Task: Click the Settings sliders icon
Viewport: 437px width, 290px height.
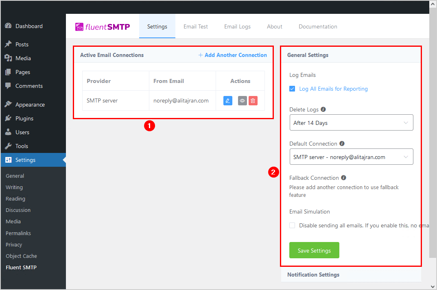Action: 9,159
